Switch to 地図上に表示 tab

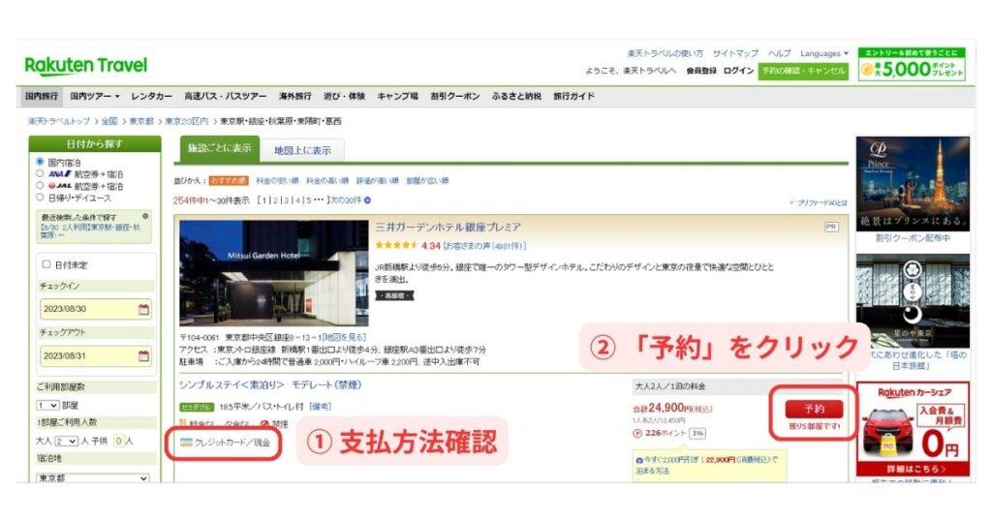[302, 150]
